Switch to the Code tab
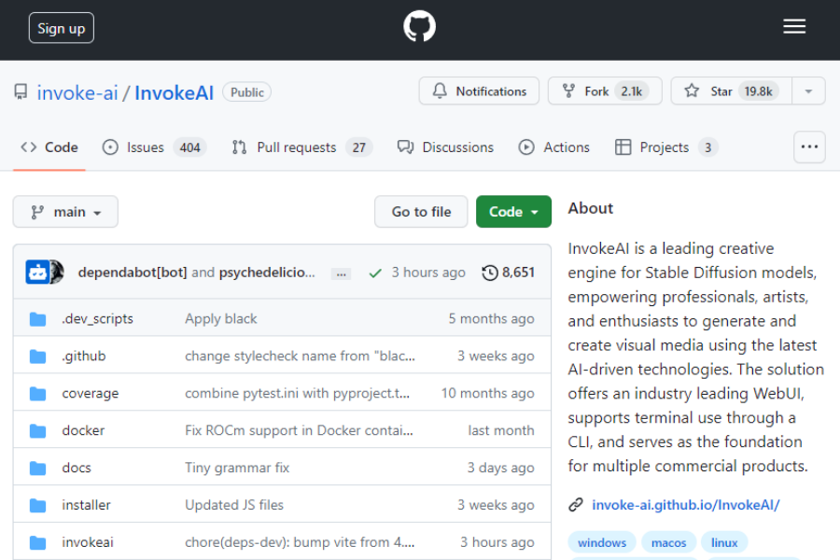840x560 pixels. (49, 147)
